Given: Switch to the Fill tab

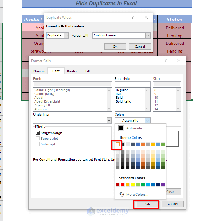Looking at the screenshot, I should coord(88,71).
